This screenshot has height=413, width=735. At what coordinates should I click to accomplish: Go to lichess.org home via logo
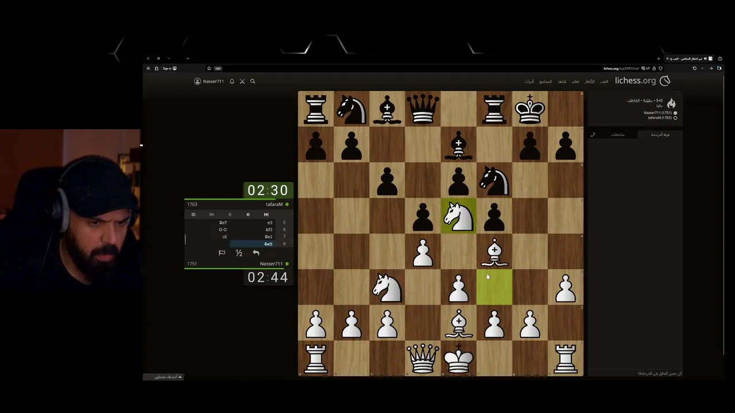(x=642, y=81)
